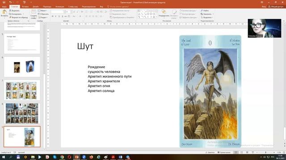Open Google Chrome from the taskbar
Viewport: 286px width, 160px height.
(x=62, y=157)
